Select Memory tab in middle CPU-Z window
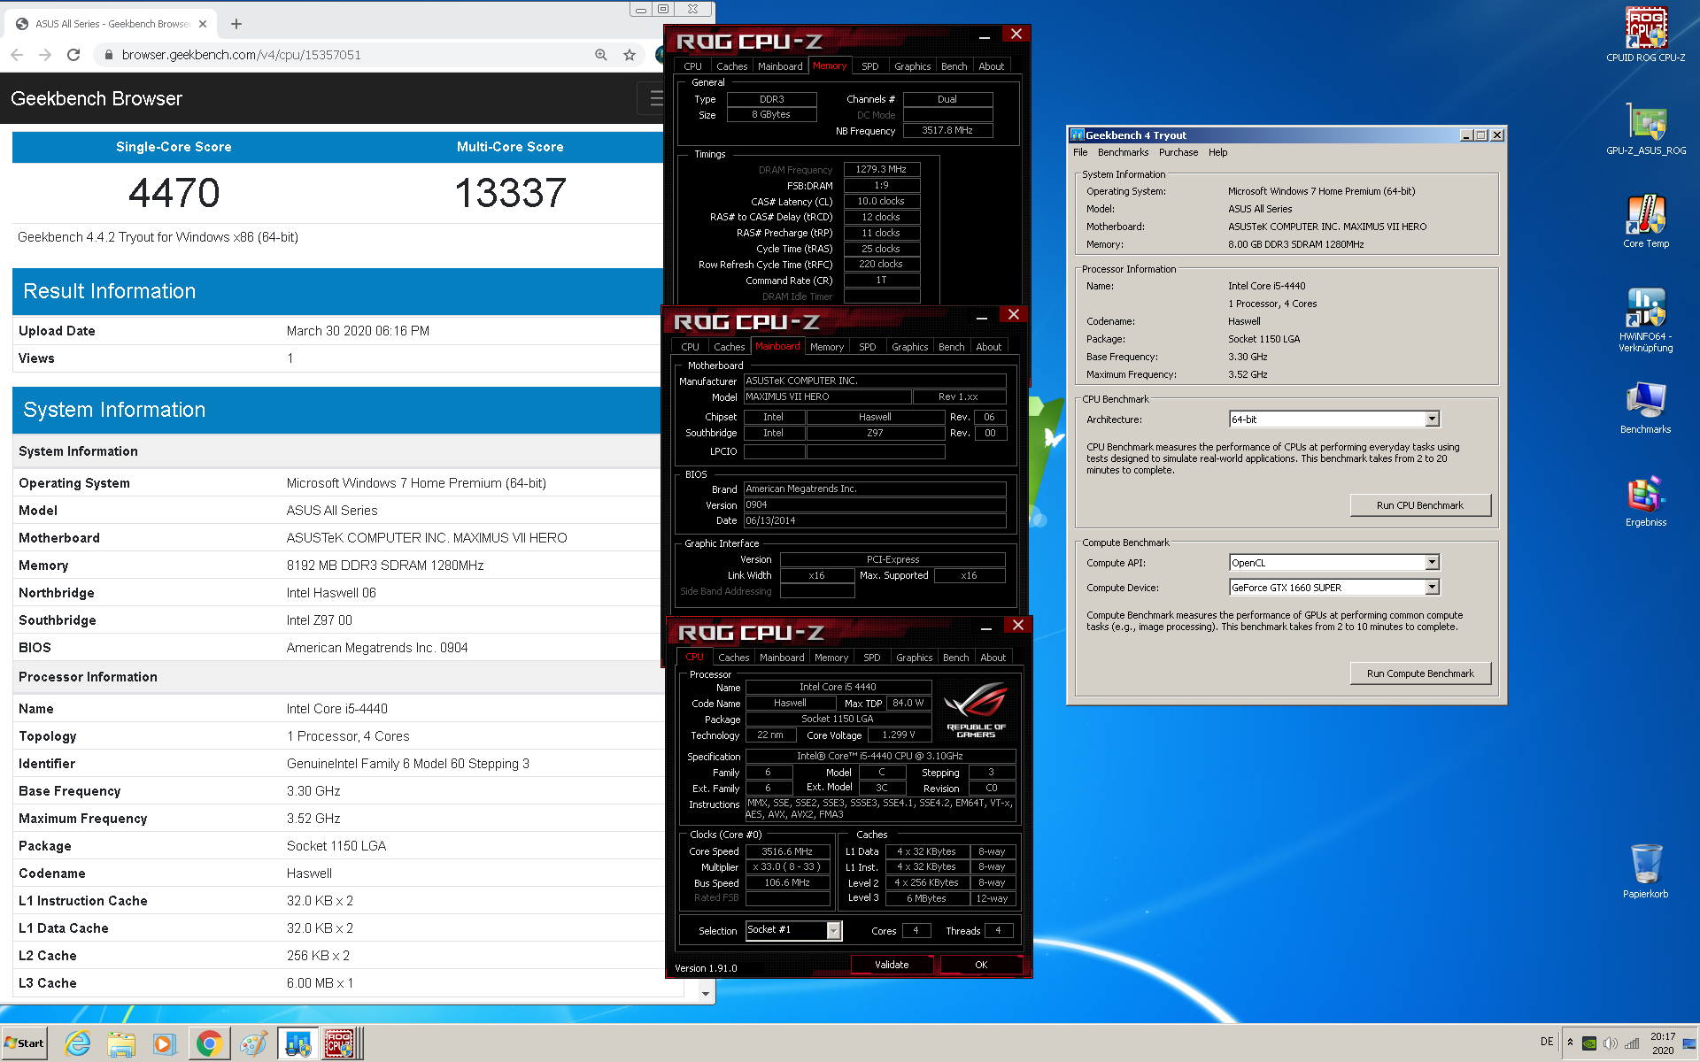The height and width of the screenshot is (1062, 1700). click(827, 347)
